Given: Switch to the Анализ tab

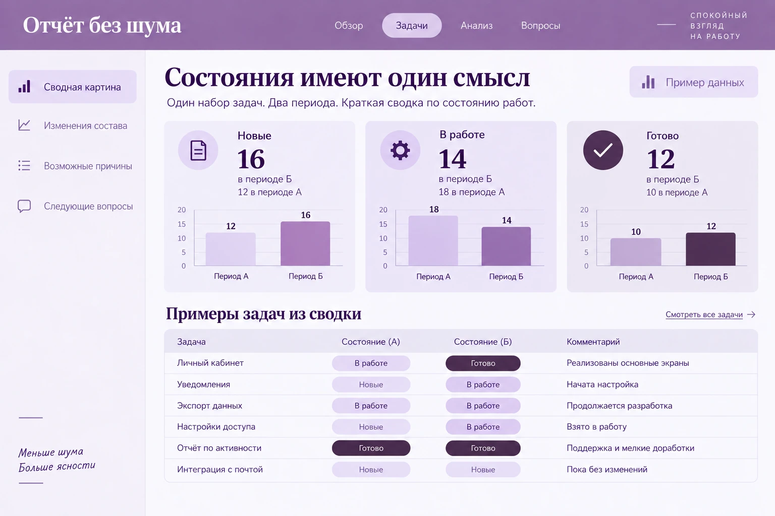Looking at the screenshot, I should click(476, 26).
